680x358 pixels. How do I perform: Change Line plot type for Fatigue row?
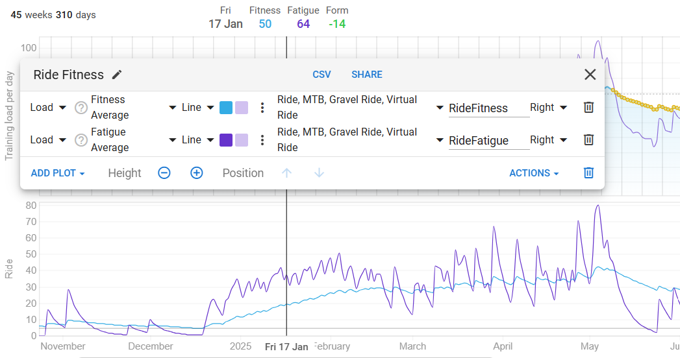[x=197, y=140]
